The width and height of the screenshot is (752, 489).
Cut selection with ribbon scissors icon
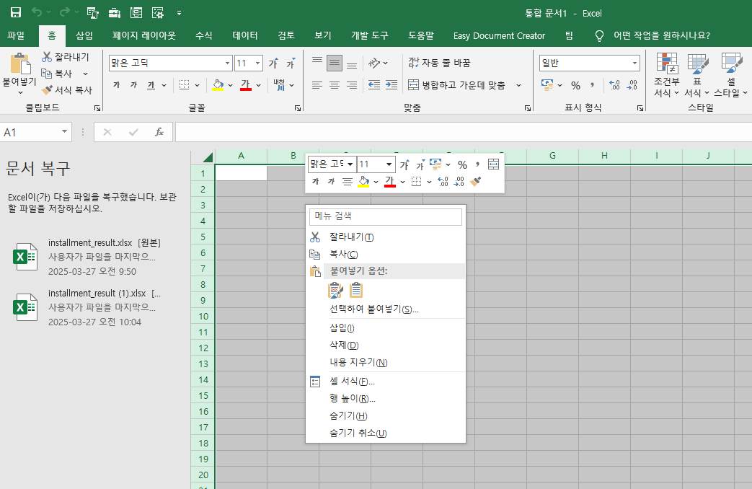(47, 57)
